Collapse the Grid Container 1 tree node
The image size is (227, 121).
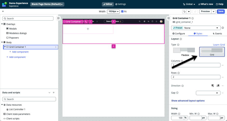tap(5, 47)
